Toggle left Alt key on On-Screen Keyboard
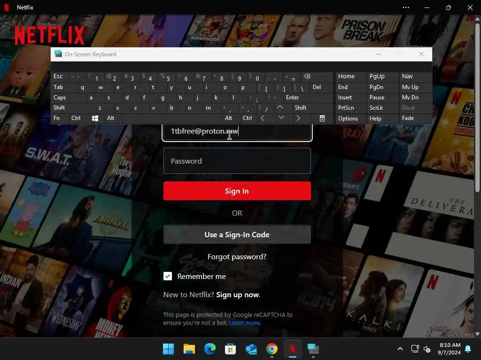Viewport: 481px width, 360px height. (113, 119)
